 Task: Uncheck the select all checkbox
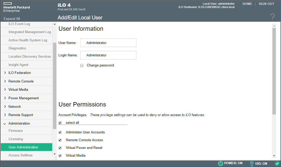[x=60, y=123]
